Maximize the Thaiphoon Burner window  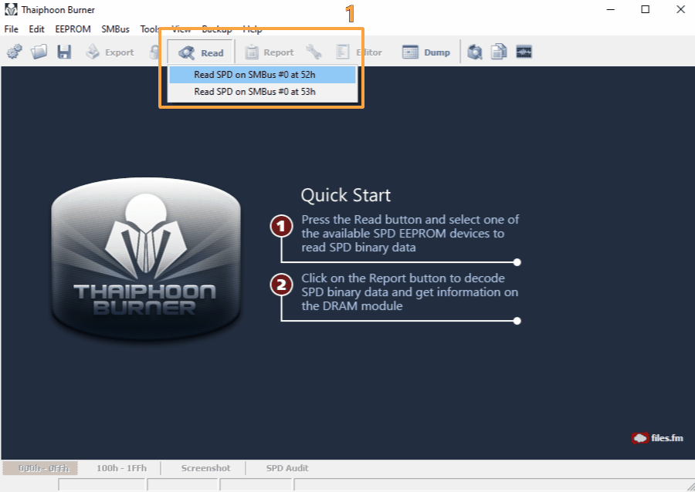coord(646,9)
